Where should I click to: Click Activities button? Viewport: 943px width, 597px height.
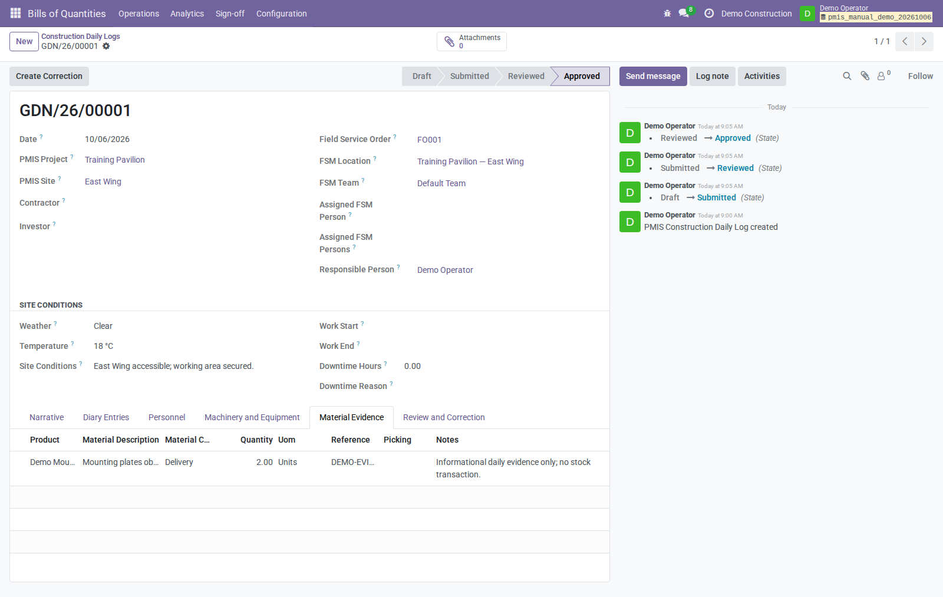tap(761, 76)
